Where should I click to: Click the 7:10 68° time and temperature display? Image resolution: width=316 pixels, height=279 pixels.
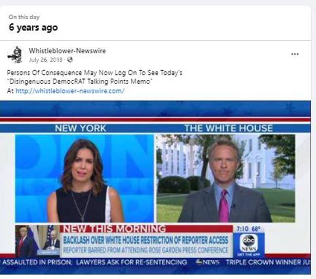point(249,228)
